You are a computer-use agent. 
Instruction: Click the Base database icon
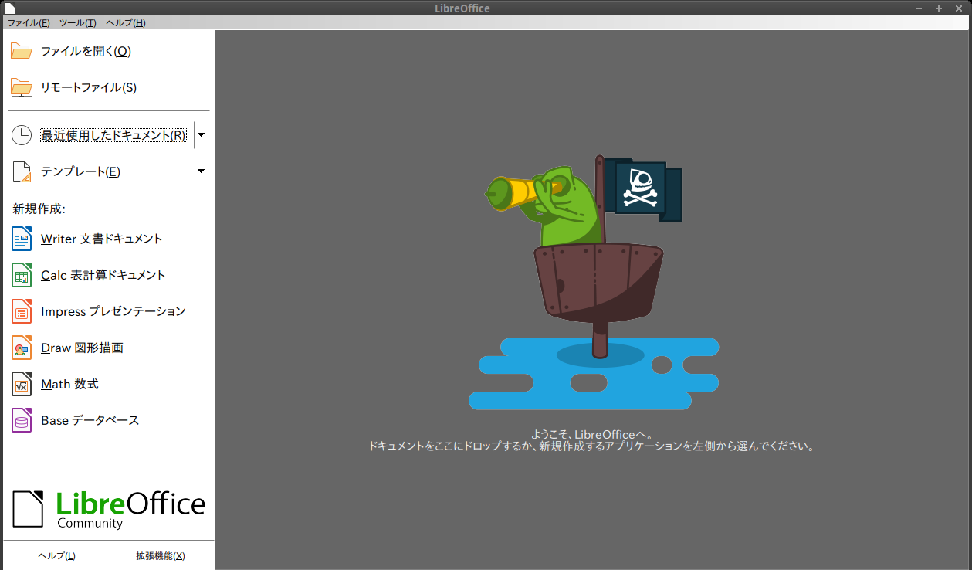22,420
